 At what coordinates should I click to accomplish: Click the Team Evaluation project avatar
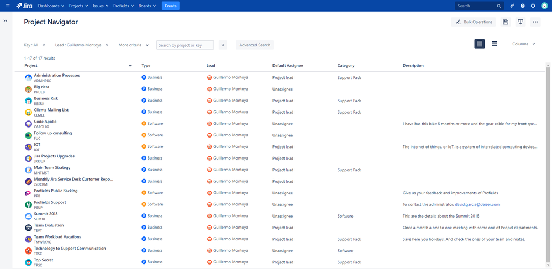[29, 228]
